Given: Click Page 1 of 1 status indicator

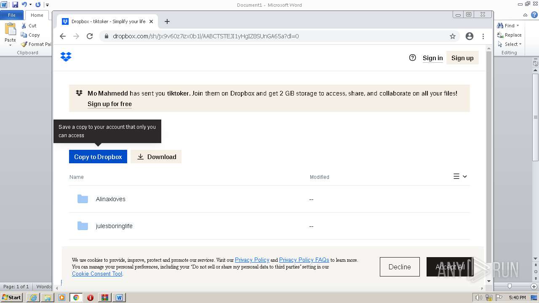Looking at the screenshot, I should (16, 287).
